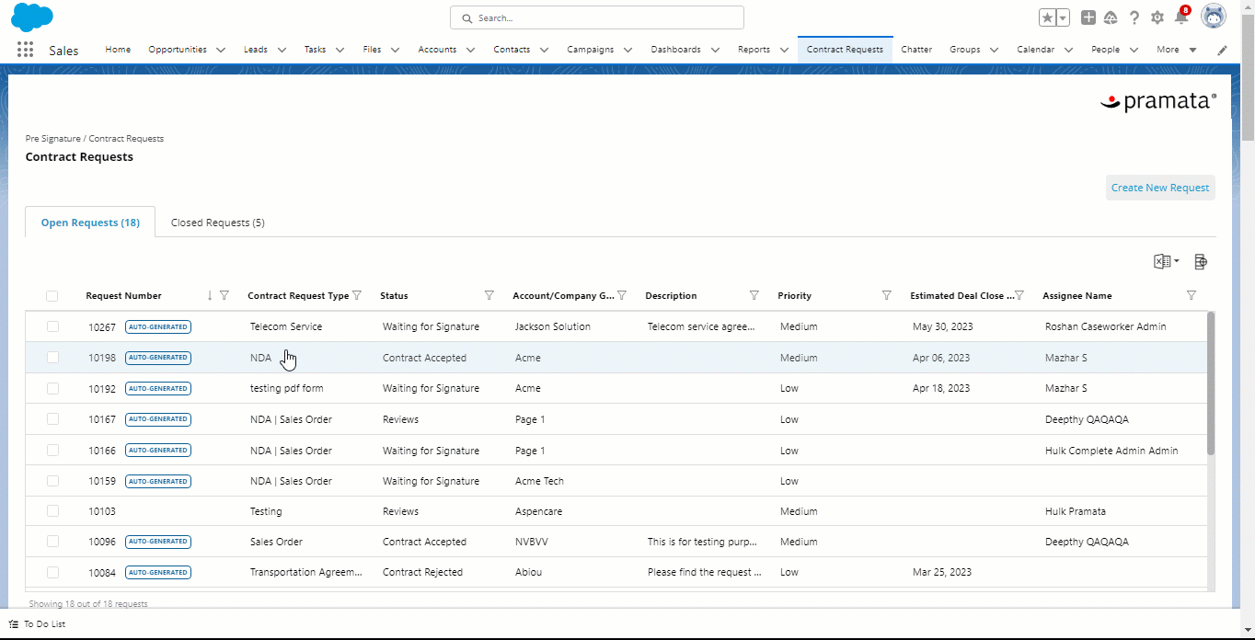Open the Trailhead guidance icon
Screen dimensions: 1255x640
click(1111, 17)
